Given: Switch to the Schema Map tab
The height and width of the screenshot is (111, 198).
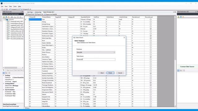Looking at the screenshot, I should click(38, 12).
